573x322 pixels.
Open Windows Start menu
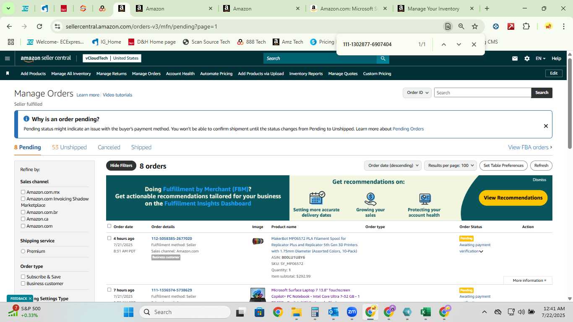click(x=128, y=312)
